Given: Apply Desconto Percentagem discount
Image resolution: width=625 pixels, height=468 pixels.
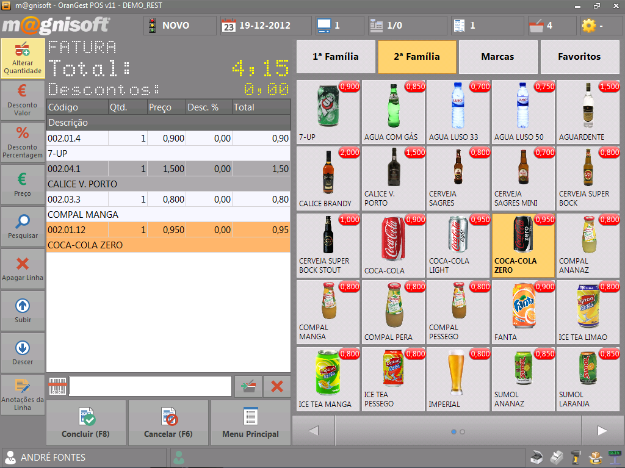Looking at the screenshot, I should [23, 142].
